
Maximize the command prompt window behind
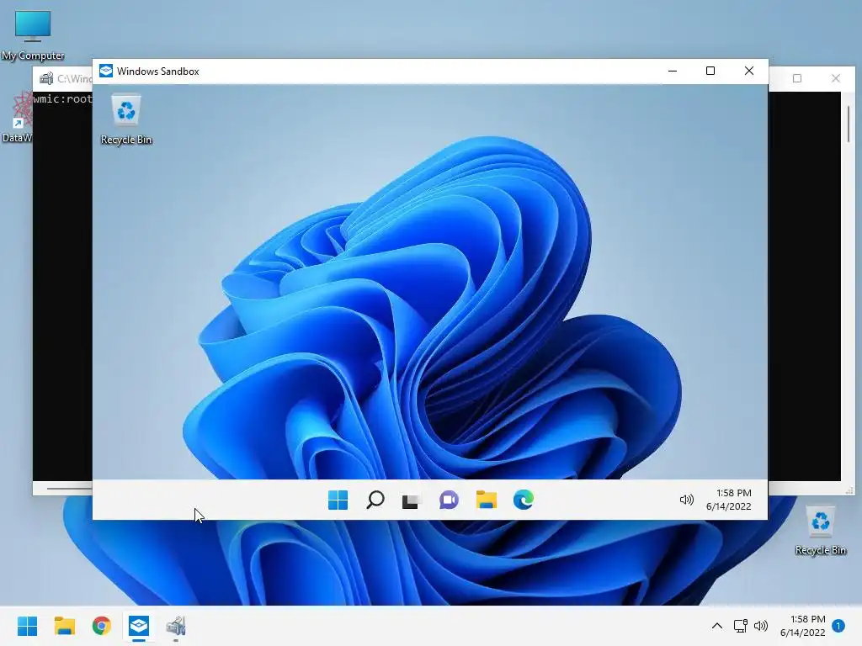pos(797,78)
